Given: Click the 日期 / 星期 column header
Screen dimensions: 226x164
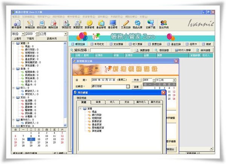Looking at the screenshot, I should click(x=84, y=55).
